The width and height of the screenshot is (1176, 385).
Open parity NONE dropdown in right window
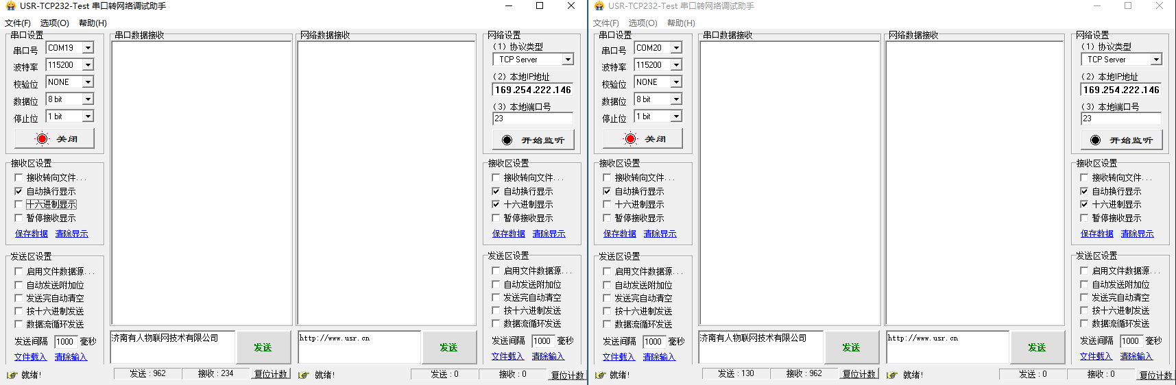pyautogui.click(x=676, y=82)
